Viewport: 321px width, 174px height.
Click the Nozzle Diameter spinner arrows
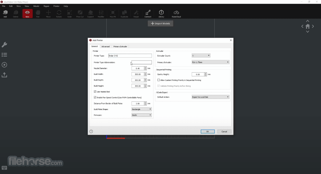tap(145, 68)
